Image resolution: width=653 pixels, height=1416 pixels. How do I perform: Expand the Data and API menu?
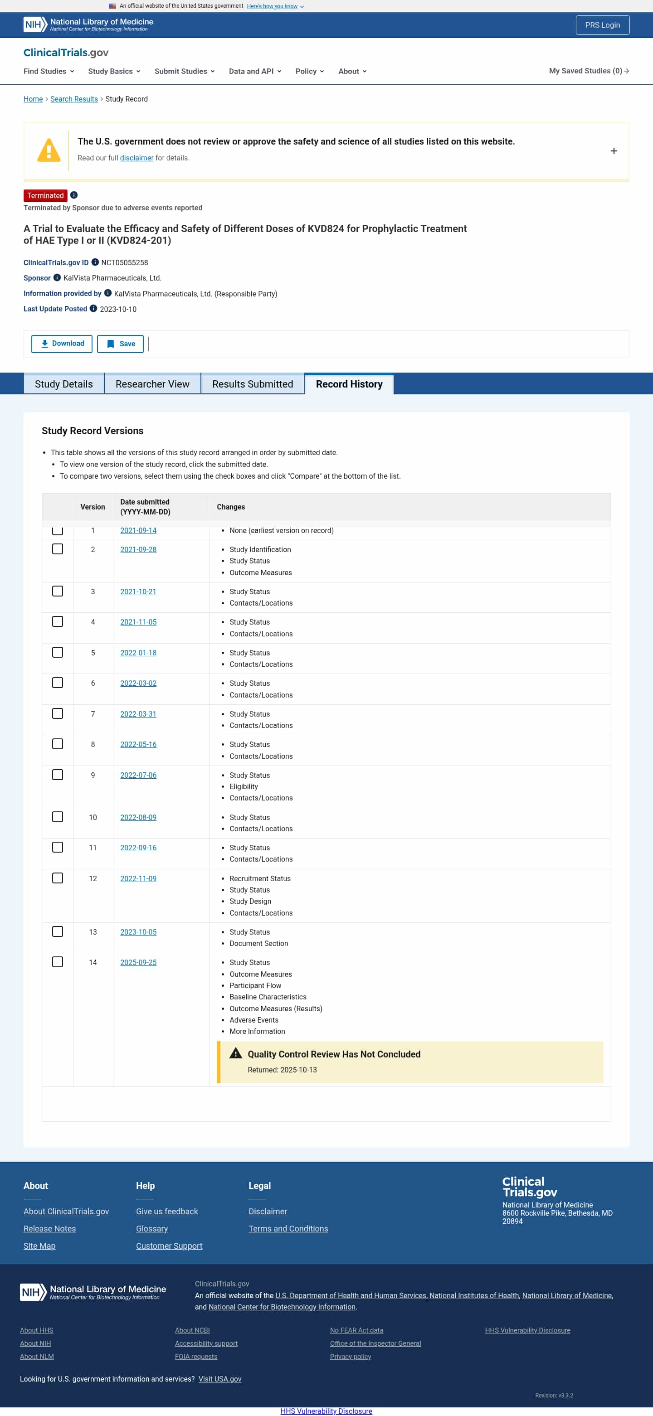pyautogui.click(x=255, y=71)
